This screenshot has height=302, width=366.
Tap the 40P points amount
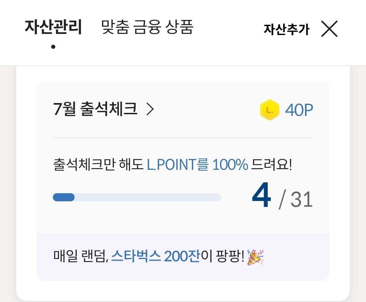(299, 110)
